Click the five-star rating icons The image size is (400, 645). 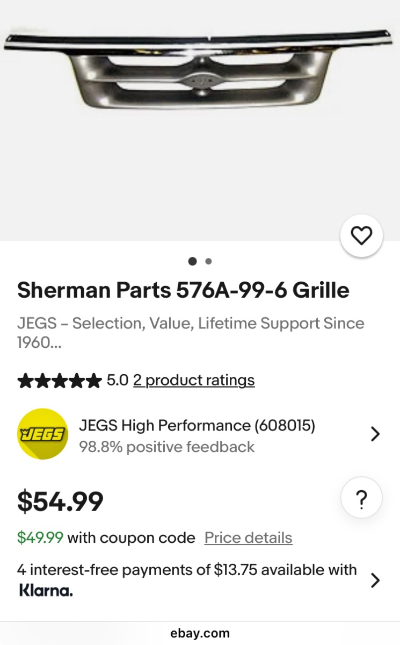click(x=59, y=381)
